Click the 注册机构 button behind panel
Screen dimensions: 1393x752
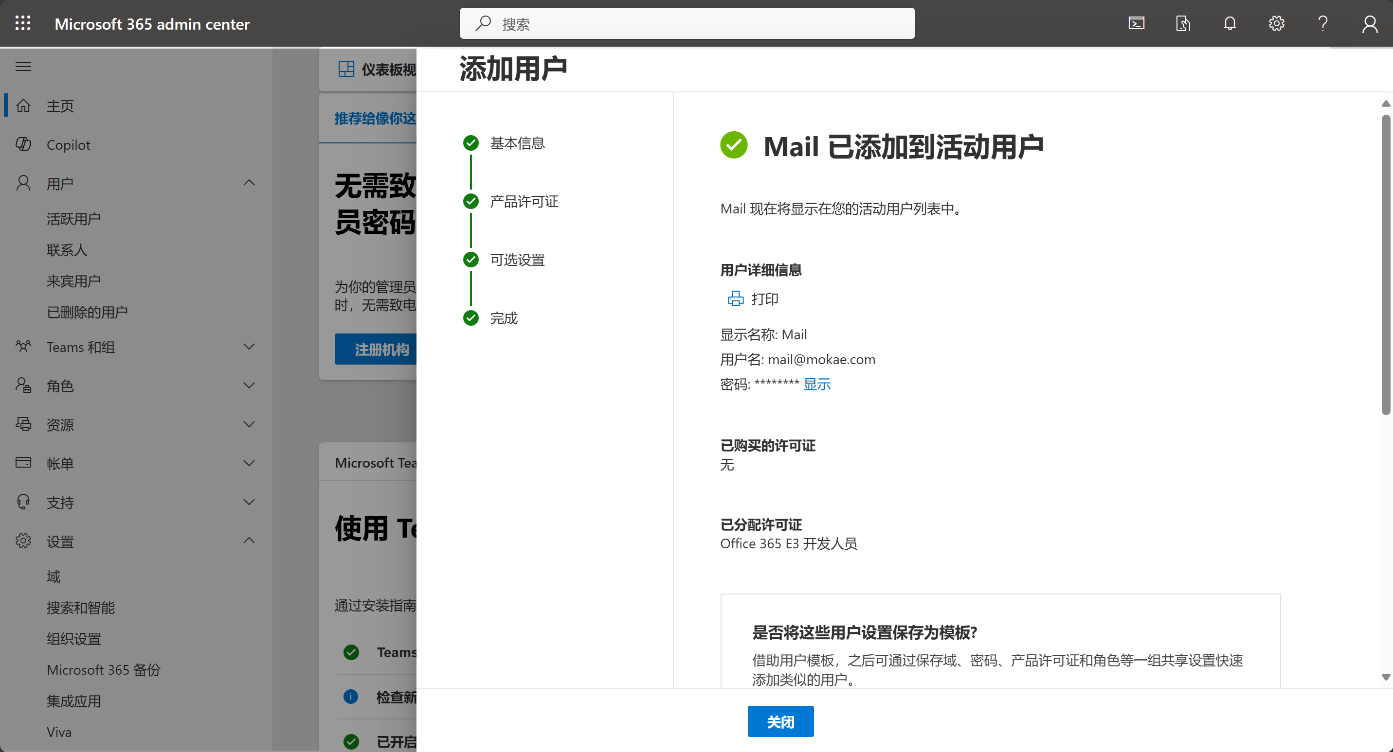point(376,349)
